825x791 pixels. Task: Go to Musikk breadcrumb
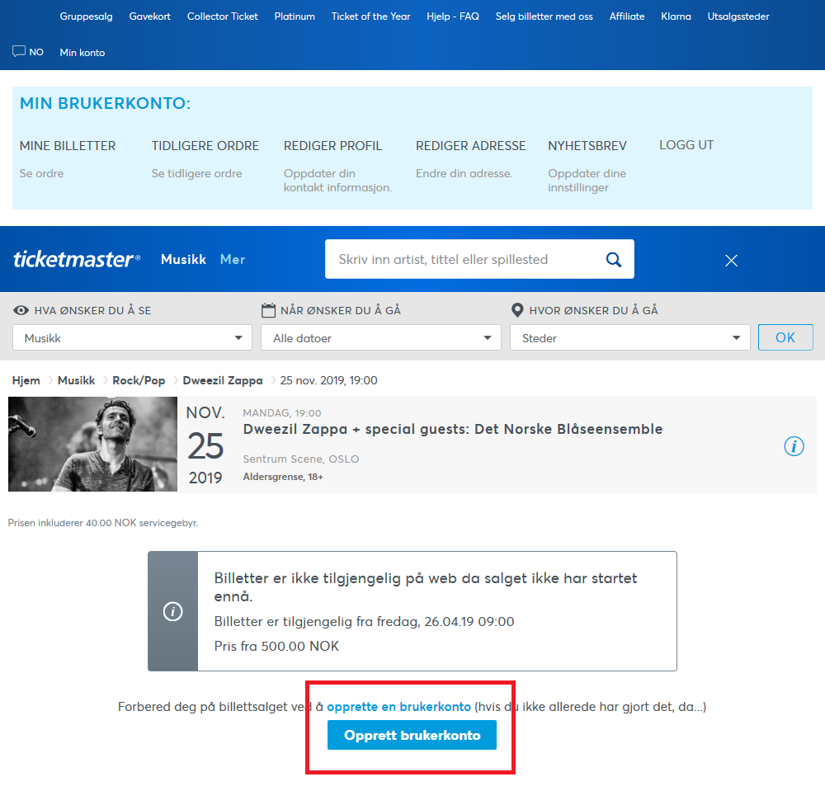coord(76,380)
